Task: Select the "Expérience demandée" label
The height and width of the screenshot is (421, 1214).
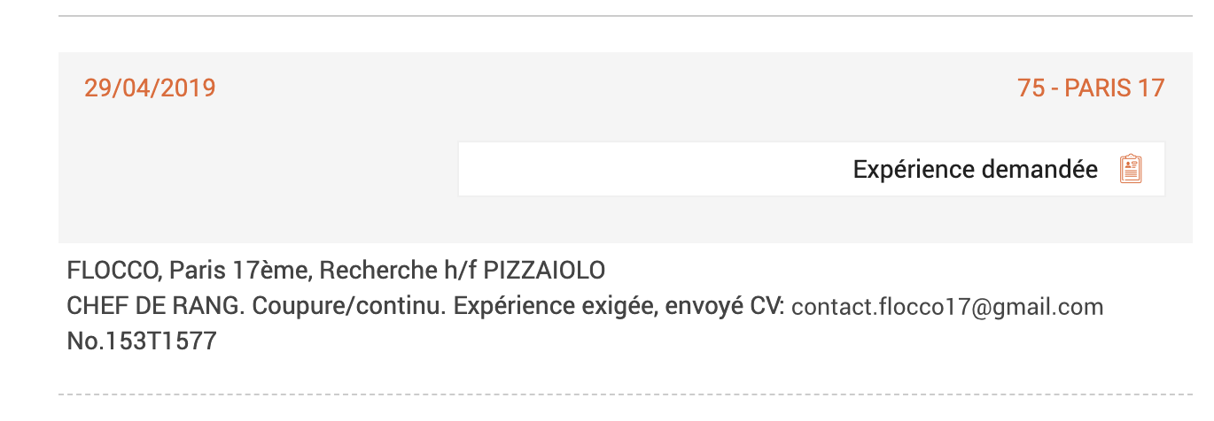Action: (975, 169)
